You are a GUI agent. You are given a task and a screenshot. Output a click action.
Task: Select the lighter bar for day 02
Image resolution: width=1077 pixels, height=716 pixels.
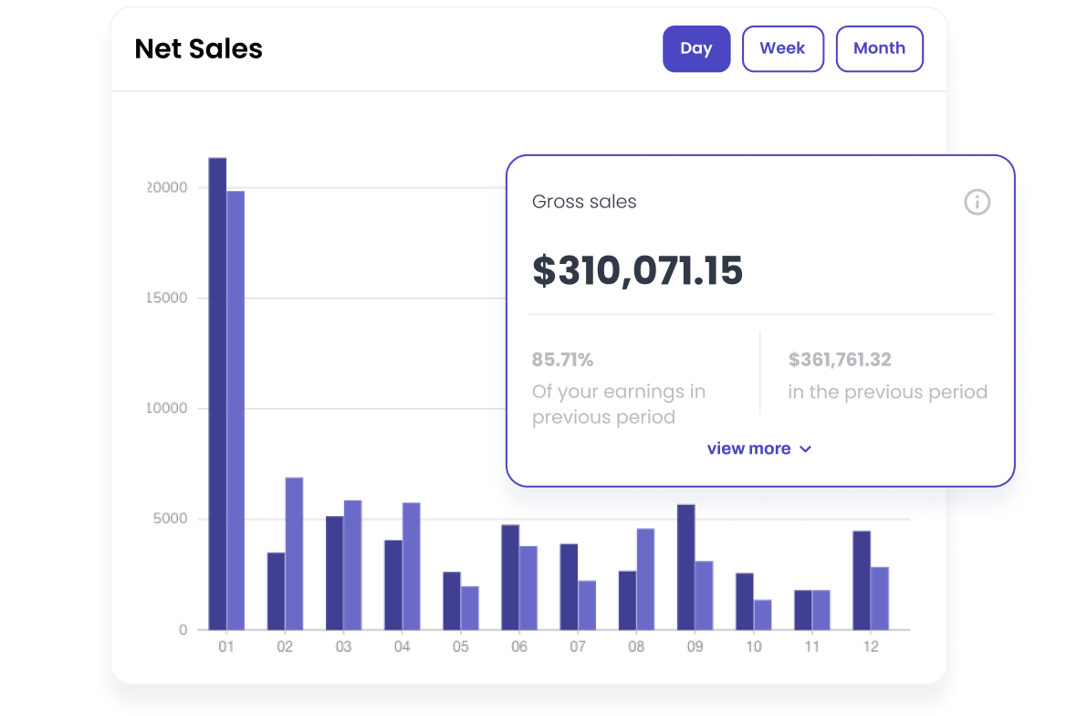(294, 553)
